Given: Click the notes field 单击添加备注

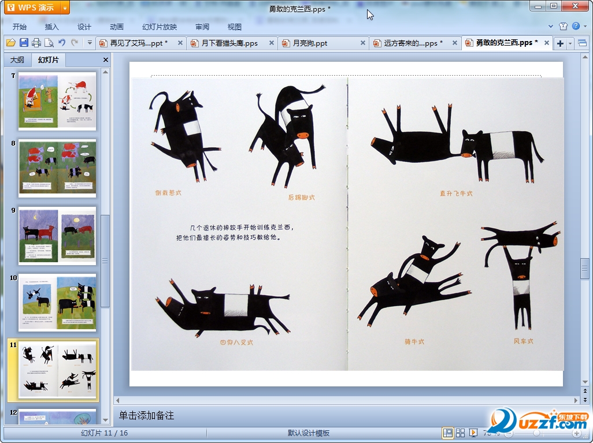Looking at the screenshot, I should pos(146,415).
